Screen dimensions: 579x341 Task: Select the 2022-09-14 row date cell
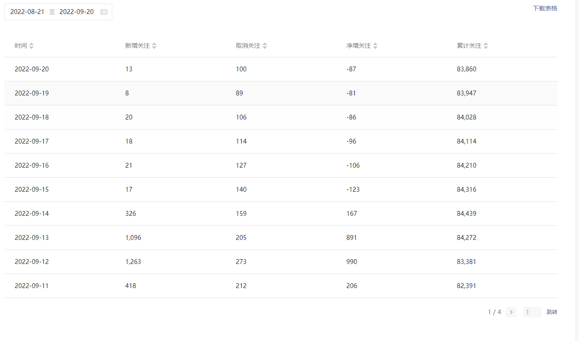click(32, 214)
